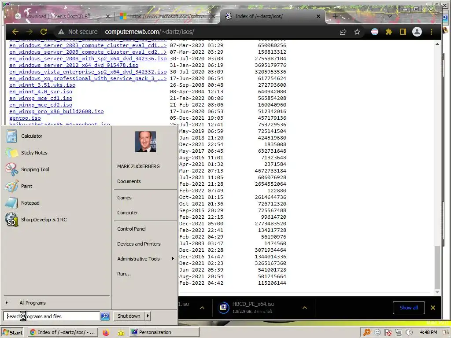Click the Start menu search magnifier icon
451x338 pixels.
(105, 316)
